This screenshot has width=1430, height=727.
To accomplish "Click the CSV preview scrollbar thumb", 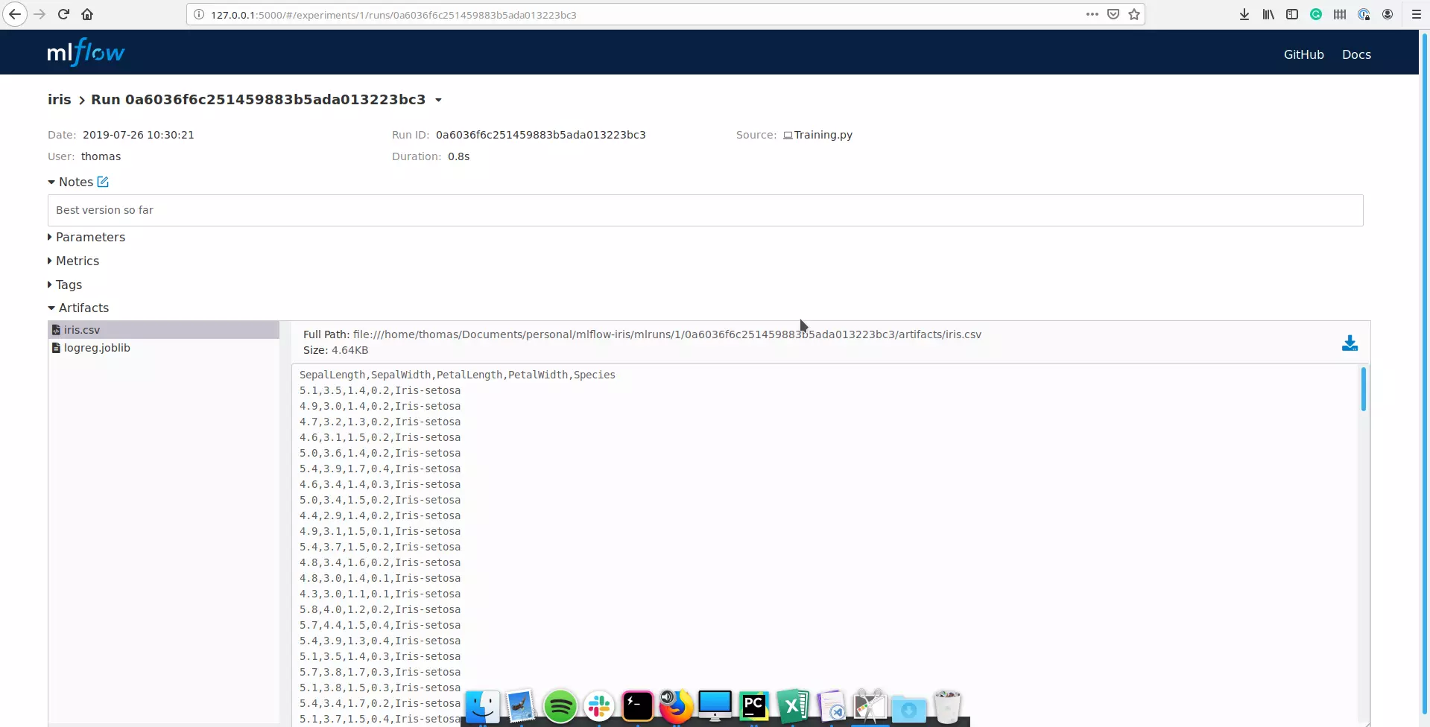I will click(1363, 389).
